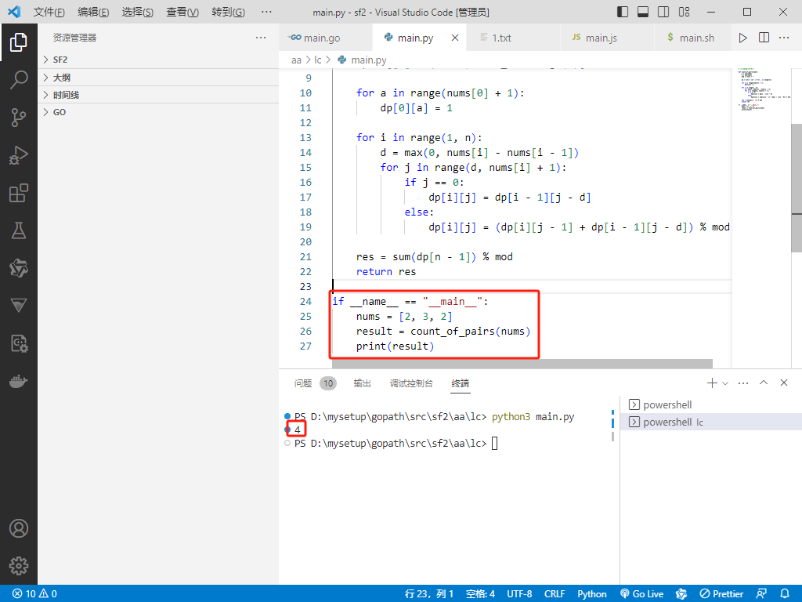
Task: Change indentation via 空格: 4
Action: pos(480,594)
